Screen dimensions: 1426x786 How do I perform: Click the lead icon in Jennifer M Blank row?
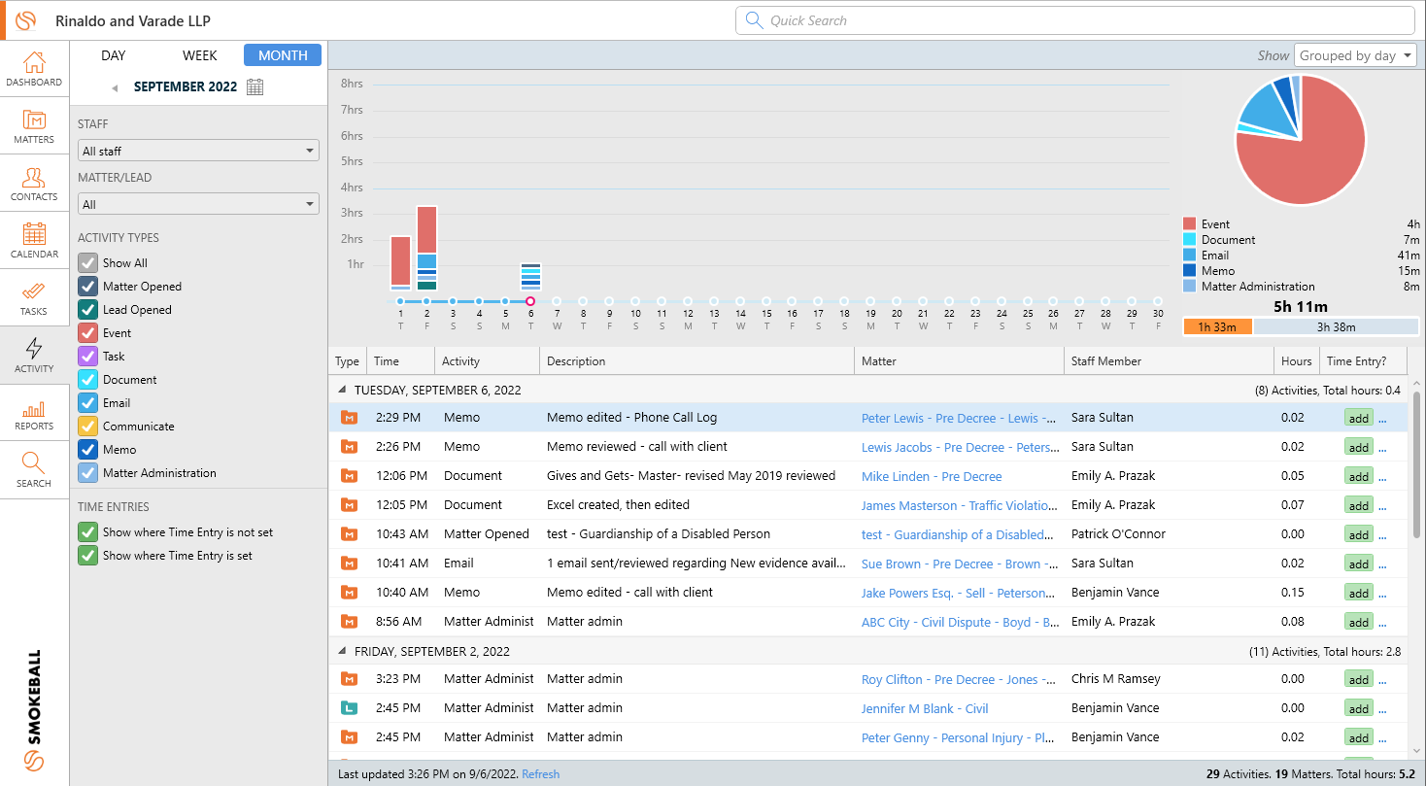click(x=349, y=708)
